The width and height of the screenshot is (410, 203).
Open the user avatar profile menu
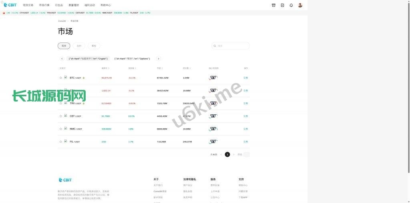click(x=300, y=5)
